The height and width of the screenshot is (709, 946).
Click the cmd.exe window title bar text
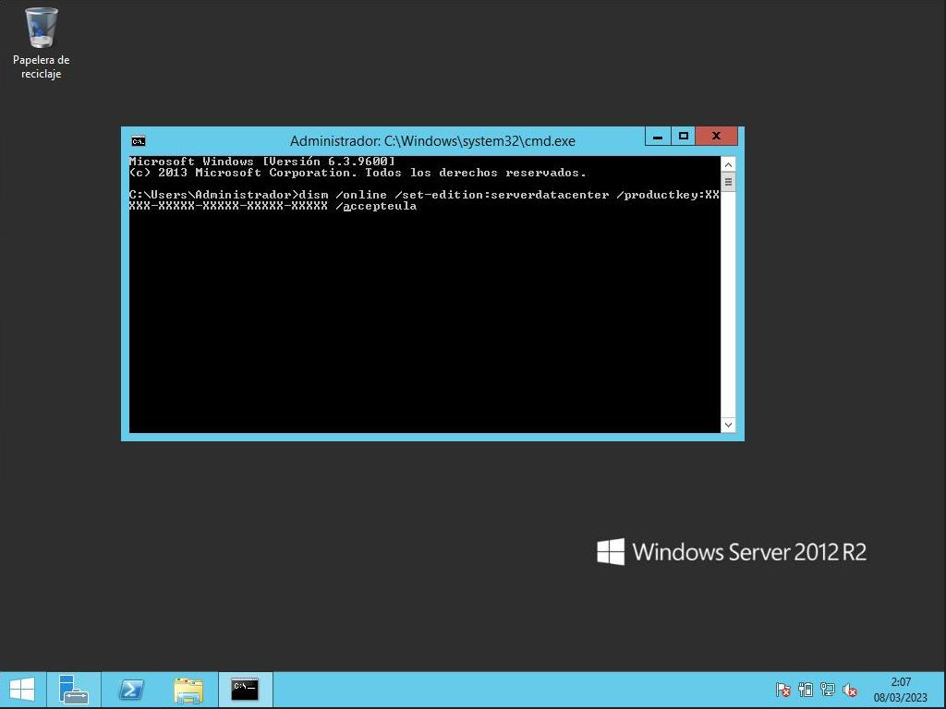tap(432, 141)
